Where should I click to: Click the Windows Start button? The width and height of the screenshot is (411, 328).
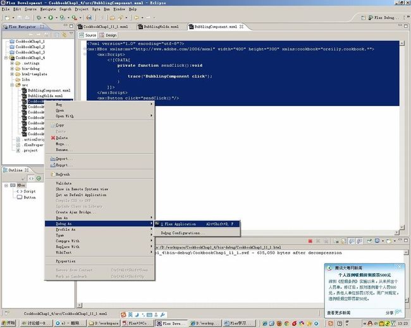coord(8,324)
